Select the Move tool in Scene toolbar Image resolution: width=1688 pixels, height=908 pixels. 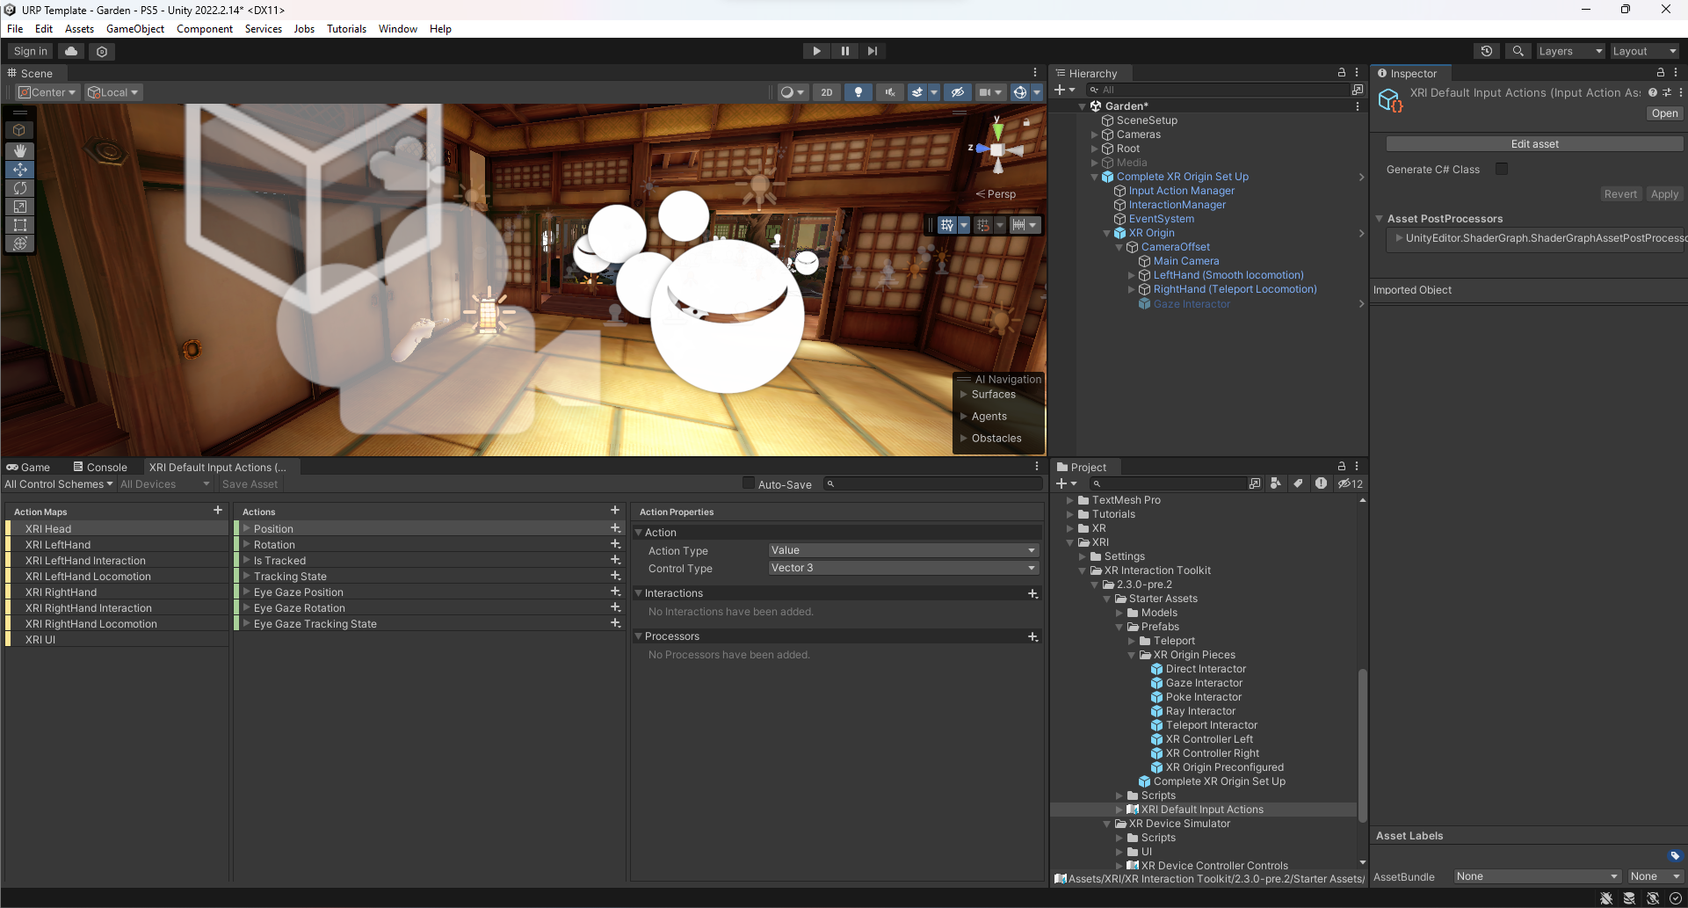click(x=20, y=170)
